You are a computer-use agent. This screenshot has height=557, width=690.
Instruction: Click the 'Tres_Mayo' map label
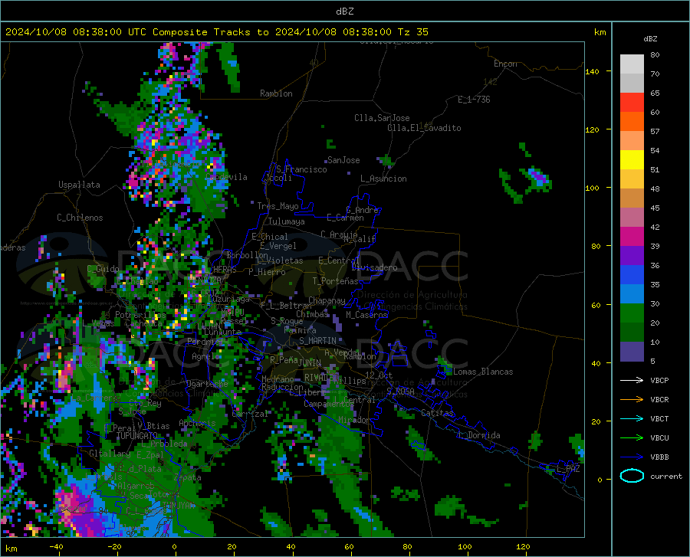[x=278, y=206]
